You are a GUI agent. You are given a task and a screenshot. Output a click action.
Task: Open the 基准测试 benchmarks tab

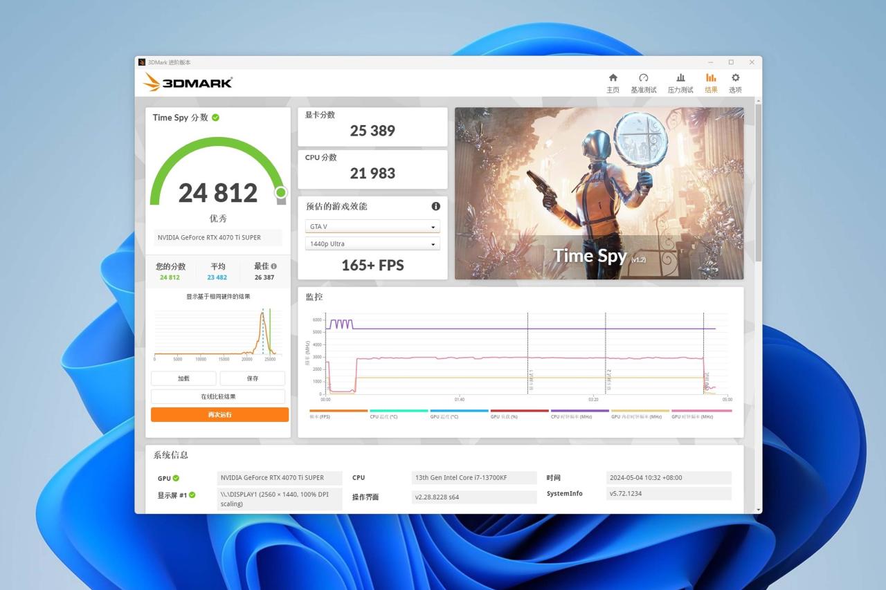point(643,83)
